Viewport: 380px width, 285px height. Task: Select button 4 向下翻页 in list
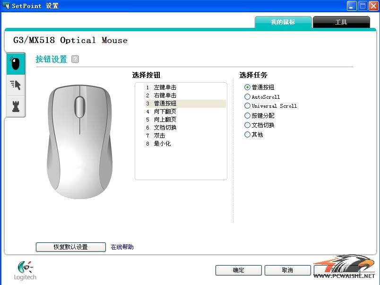pos(185,112)
